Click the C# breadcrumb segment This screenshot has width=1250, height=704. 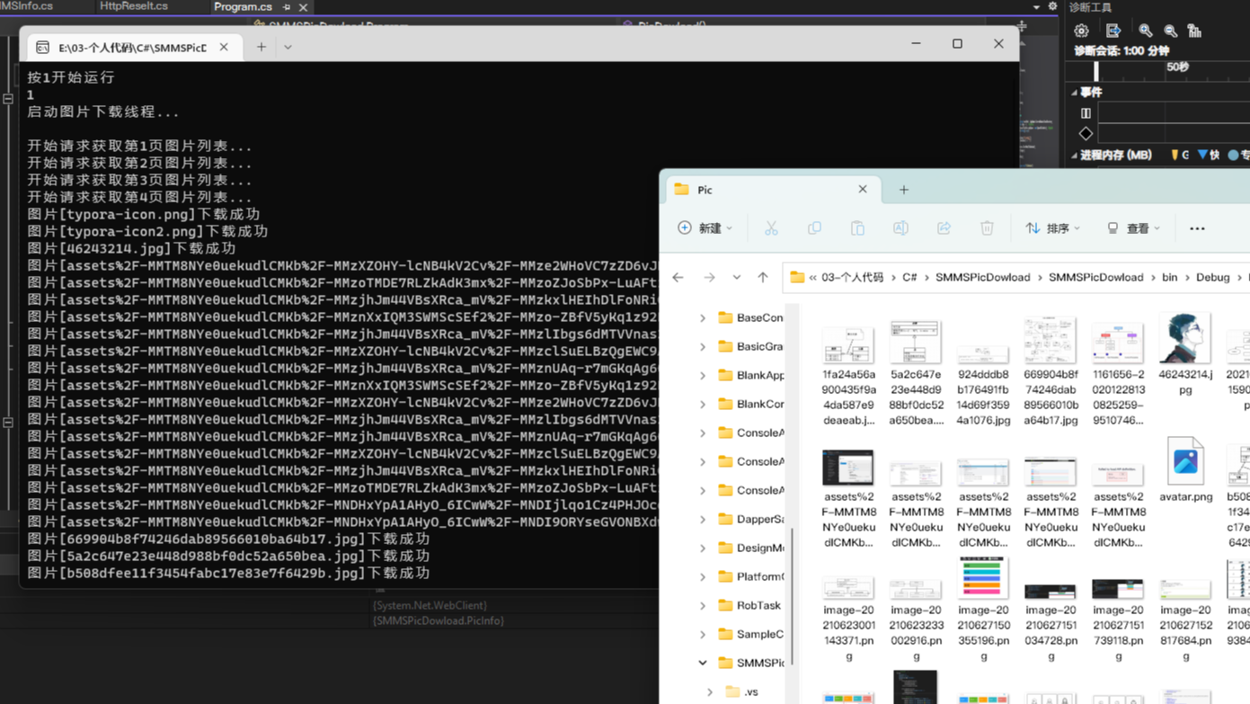[909, 277]
